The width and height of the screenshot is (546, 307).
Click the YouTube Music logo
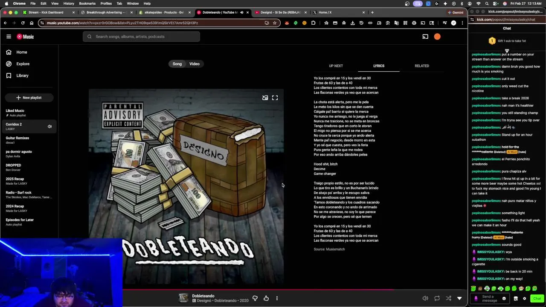point(25,37)
